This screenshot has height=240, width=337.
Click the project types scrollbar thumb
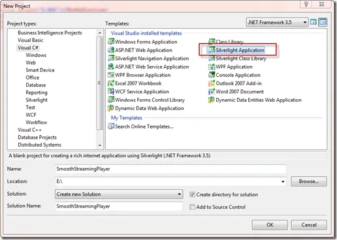100,83
